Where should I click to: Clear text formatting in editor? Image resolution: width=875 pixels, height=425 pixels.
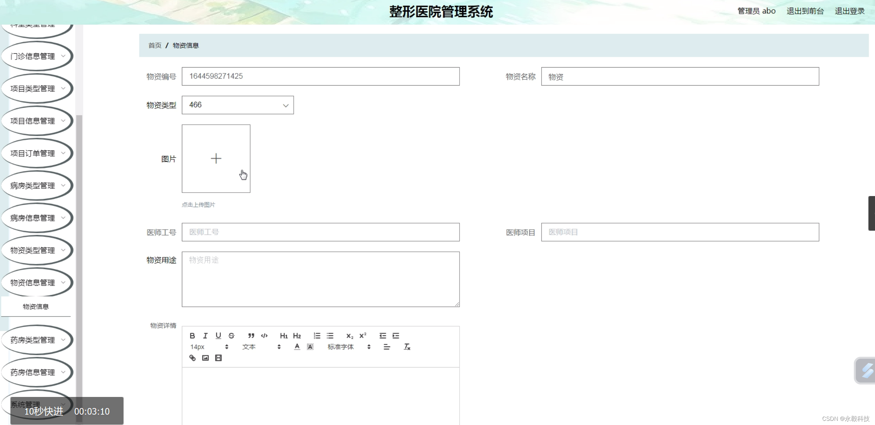tap(407, 347)
